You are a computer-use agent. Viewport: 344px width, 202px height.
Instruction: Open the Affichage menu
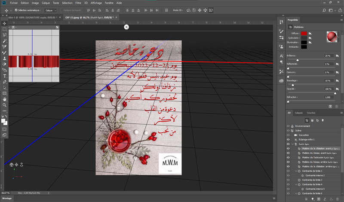point(96,3)
